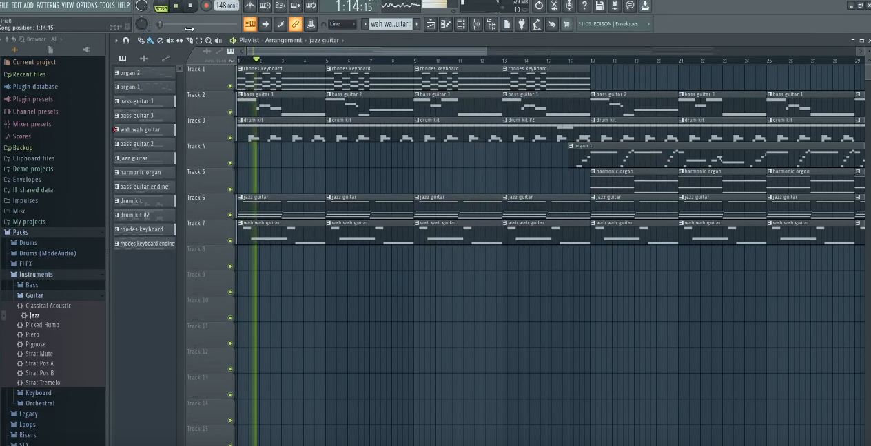Click the Save project floppy icon
The width and height of the screenshot is (871, 446).
[600, 6]
